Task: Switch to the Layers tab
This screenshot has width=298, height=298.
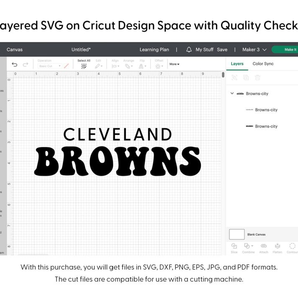Action: tap(237, 64)
